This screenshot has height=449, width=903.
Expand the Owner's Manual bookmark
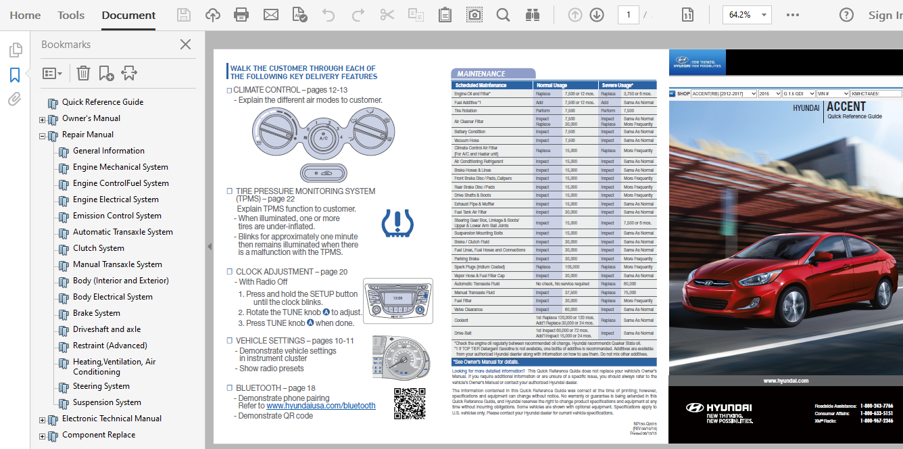[42, 120]
